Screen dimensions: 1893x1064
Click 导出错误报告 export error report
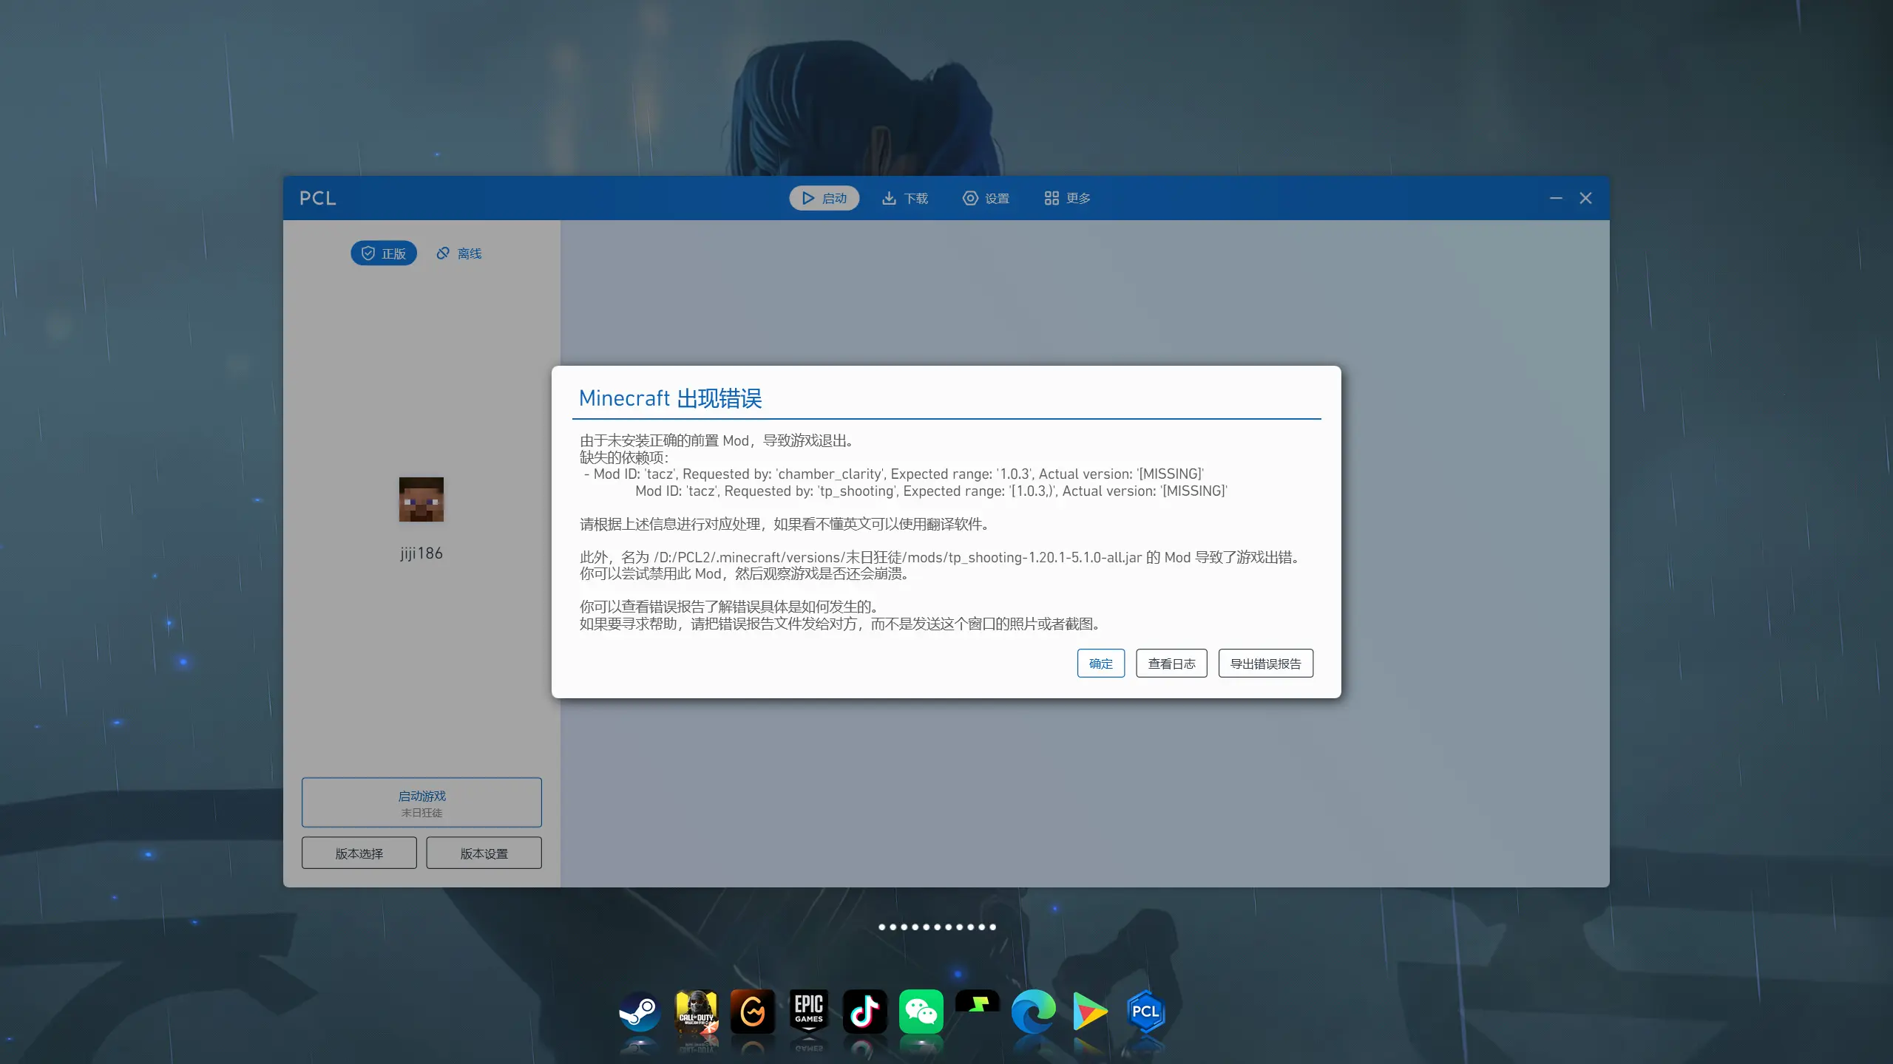[1265, 664]
